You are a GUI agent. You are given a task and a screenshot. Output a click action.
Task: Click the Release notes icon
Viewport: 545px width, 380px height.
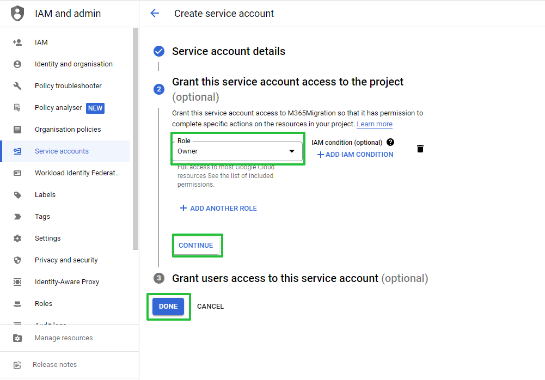tap(17, 365)
